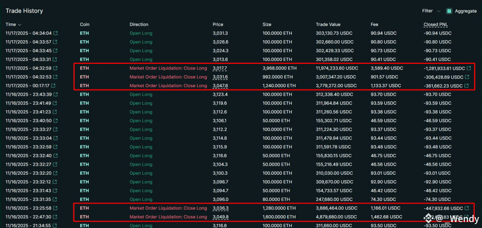Open external link for 23:32:40 trade
The height and width of the screenshot is (228, 482).
tap(55, 156)
